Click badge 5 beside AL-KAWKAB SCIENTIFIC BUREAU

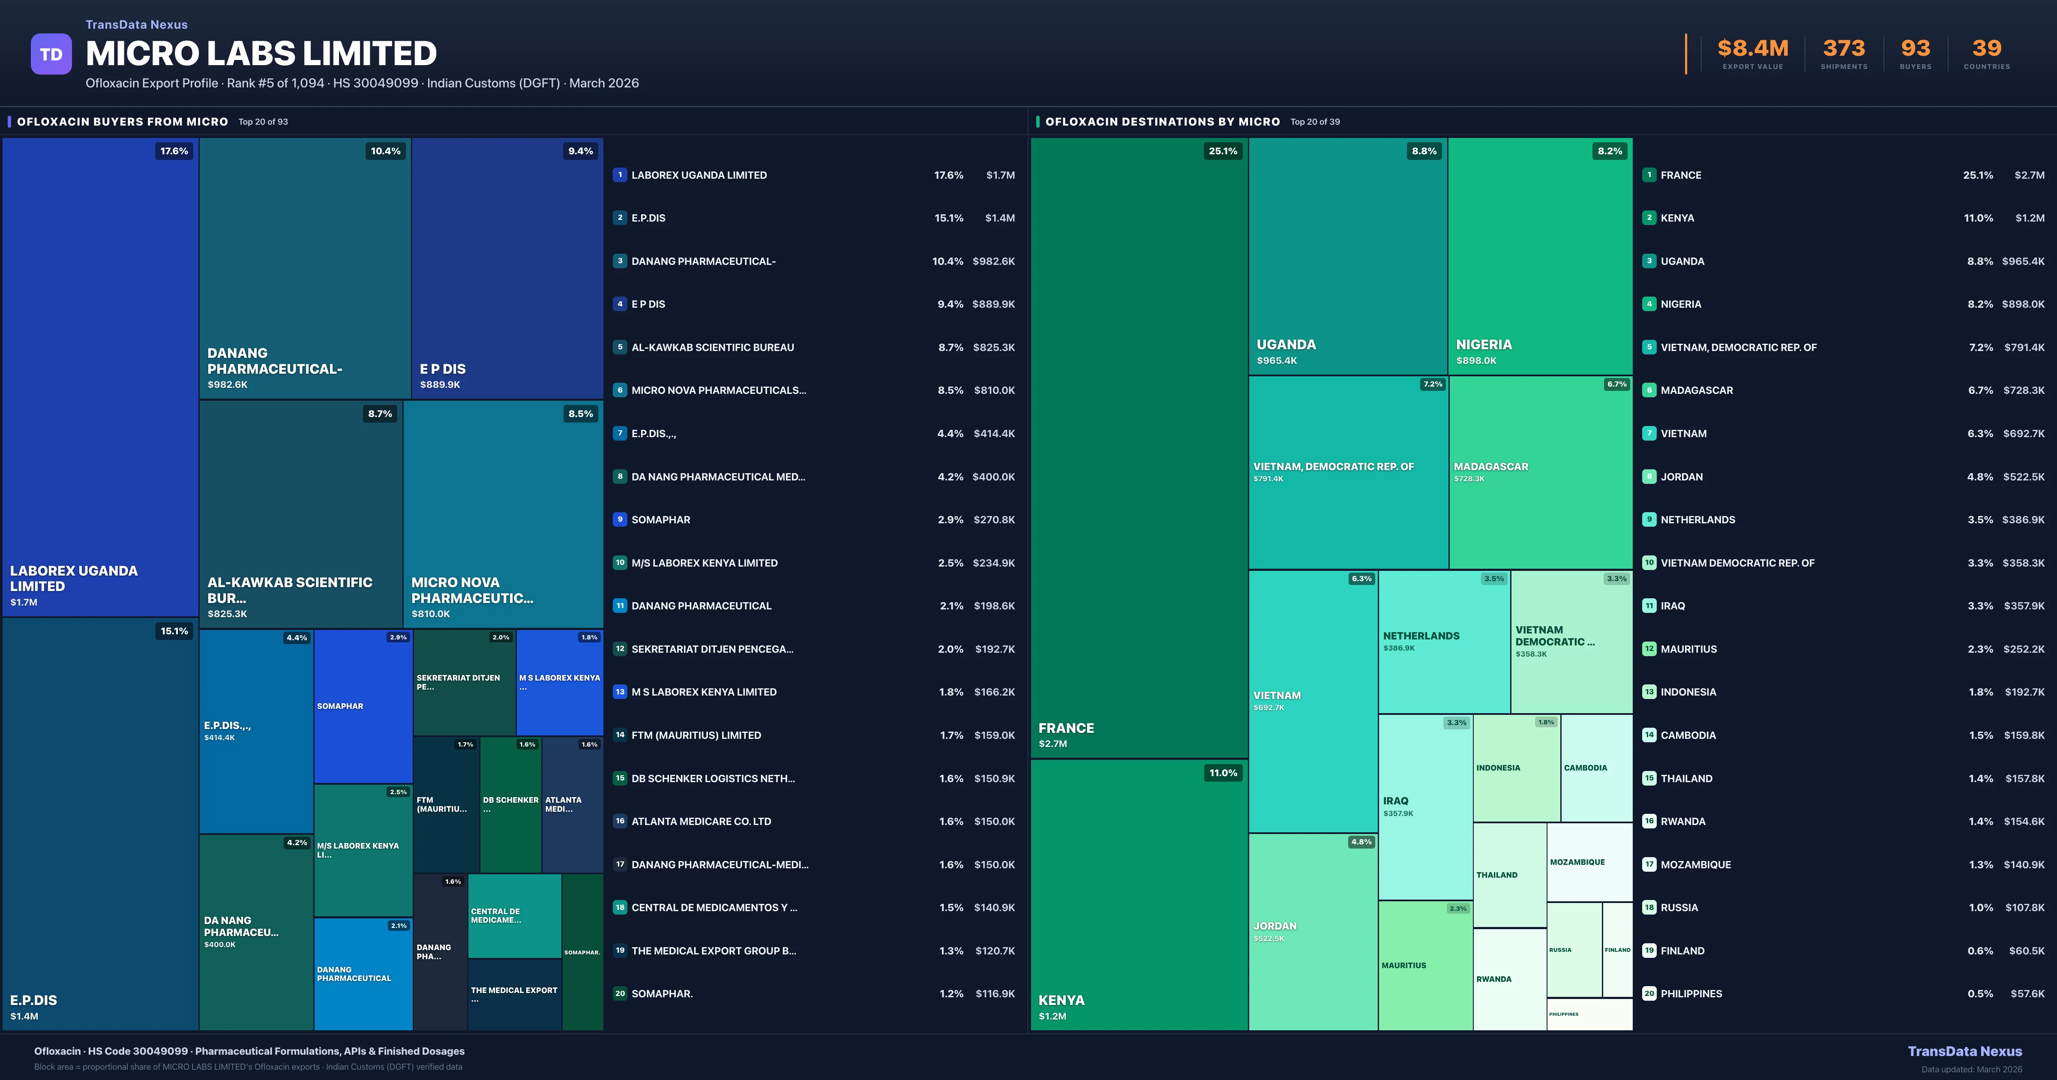pyautogui.click(x=620, y=347)
